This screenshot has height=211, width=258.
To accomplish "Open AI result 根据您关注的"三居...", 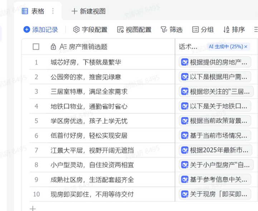I will 216,91.
